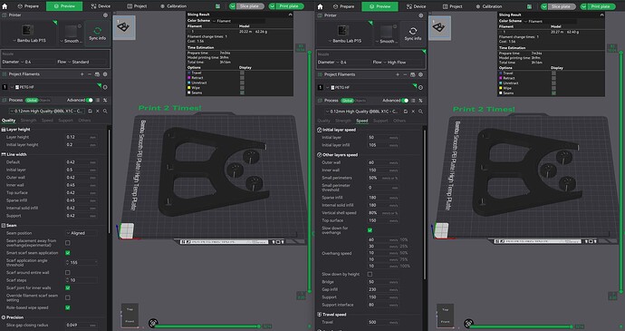
Task: Click the home icon above Standard-flow printer panel
Action: [x=5, y=6]
